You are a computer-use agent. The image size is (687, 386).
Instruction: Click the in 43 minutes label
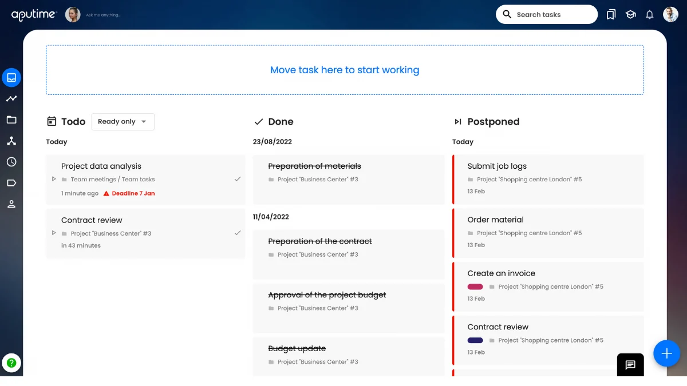[x=81, y=246]
